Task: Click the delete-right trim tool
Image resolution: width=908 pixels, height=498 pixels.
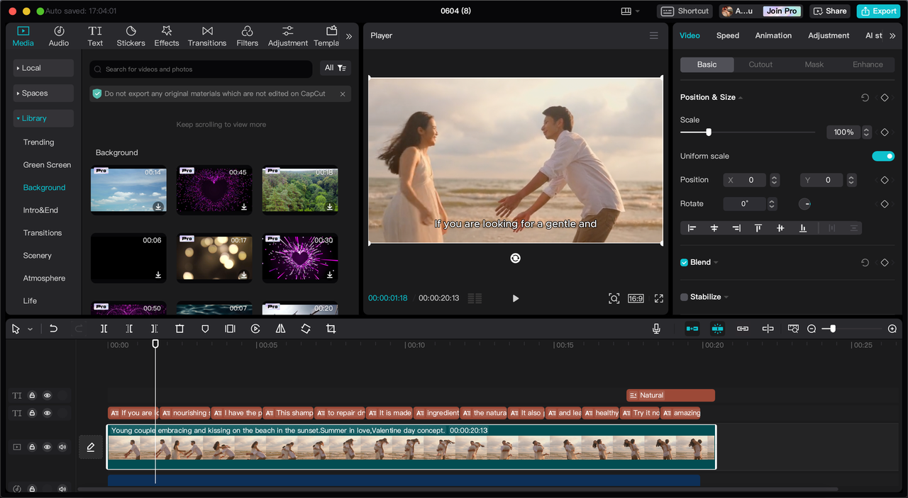Action: pyautogui.click(x=154, y=329)
